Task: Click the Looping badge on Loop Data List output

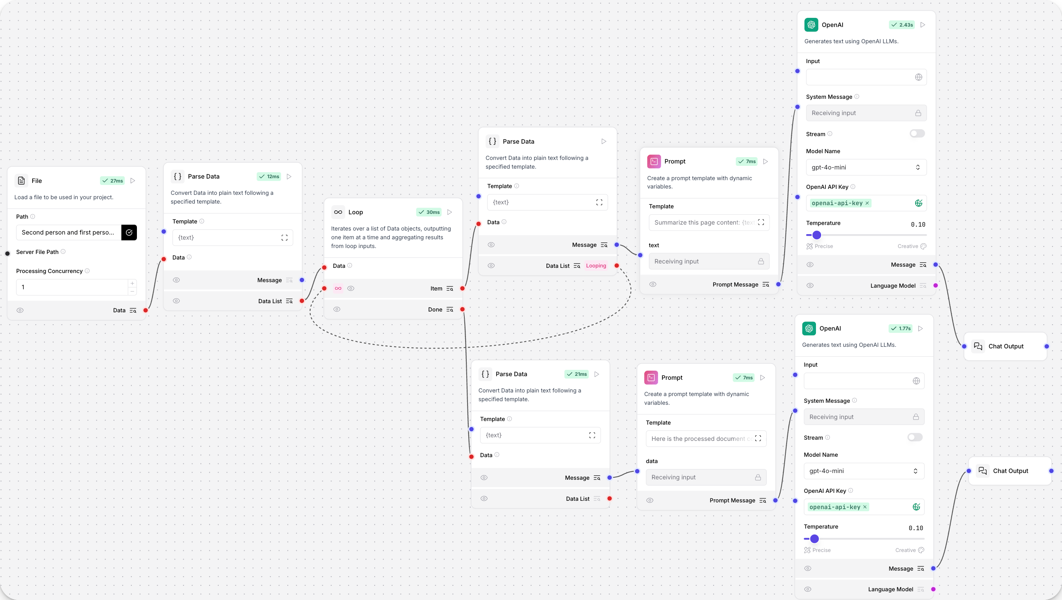Action: point(595,265)
